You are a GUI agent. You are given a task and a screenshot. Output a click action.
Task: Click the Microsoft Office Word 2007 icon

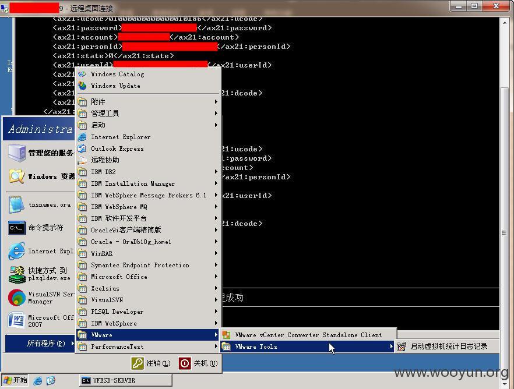(16, 320)
